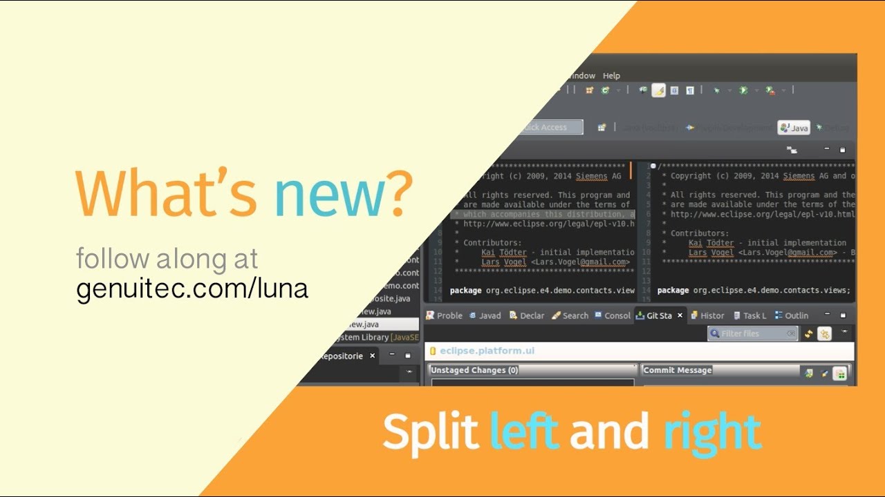Click the New Java Class toolbar icon

pyautogui.click(x=606, y=90)
